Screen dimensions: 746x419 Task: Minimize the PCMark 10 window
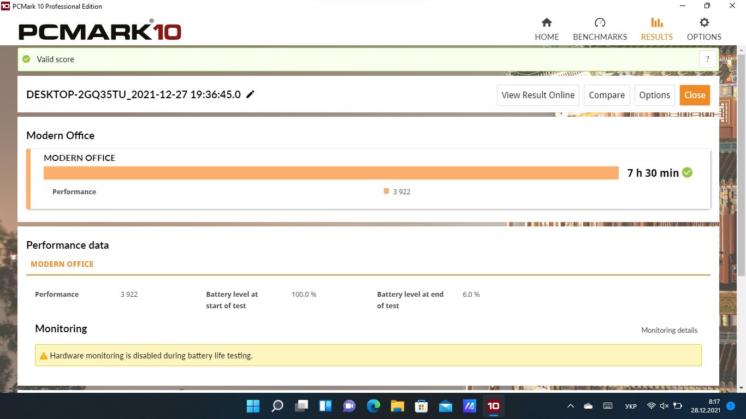pos(683,6)
